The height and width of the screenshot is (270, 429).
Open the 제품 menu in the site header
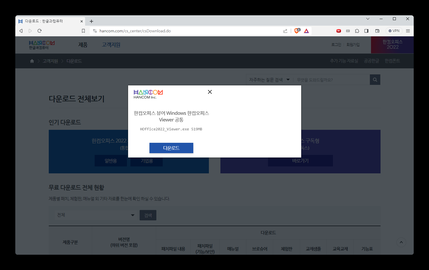click(83, 45)
